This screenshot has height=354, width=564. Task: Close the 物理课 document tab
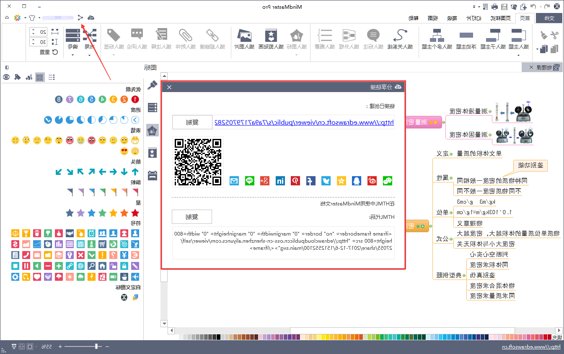click(531, 67)
